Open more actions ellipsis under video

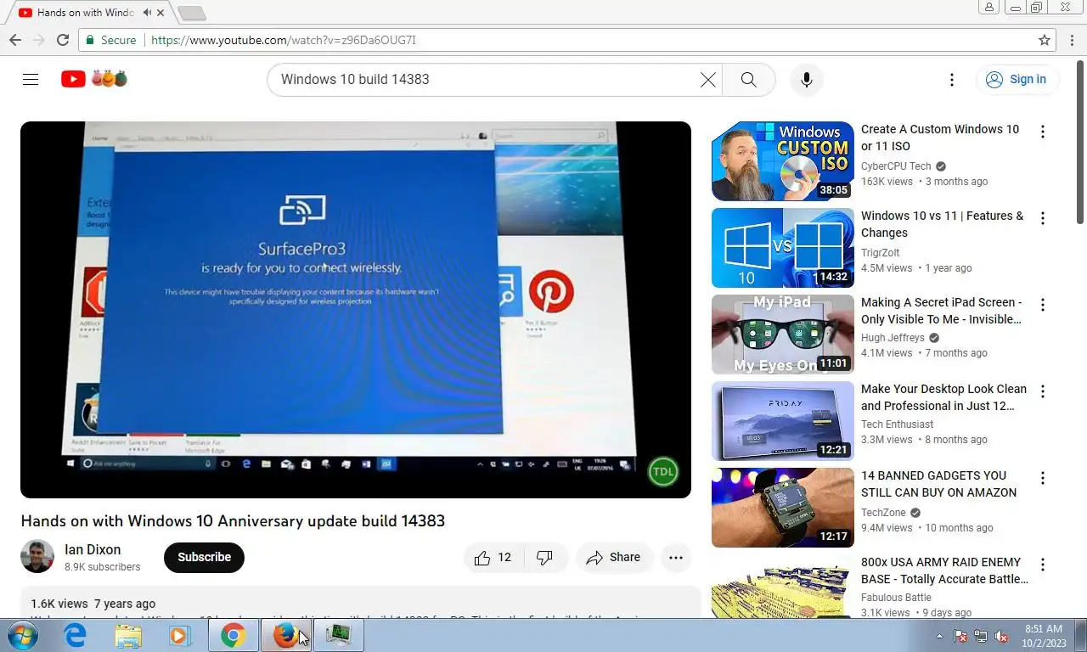click(x=676, y=558)
